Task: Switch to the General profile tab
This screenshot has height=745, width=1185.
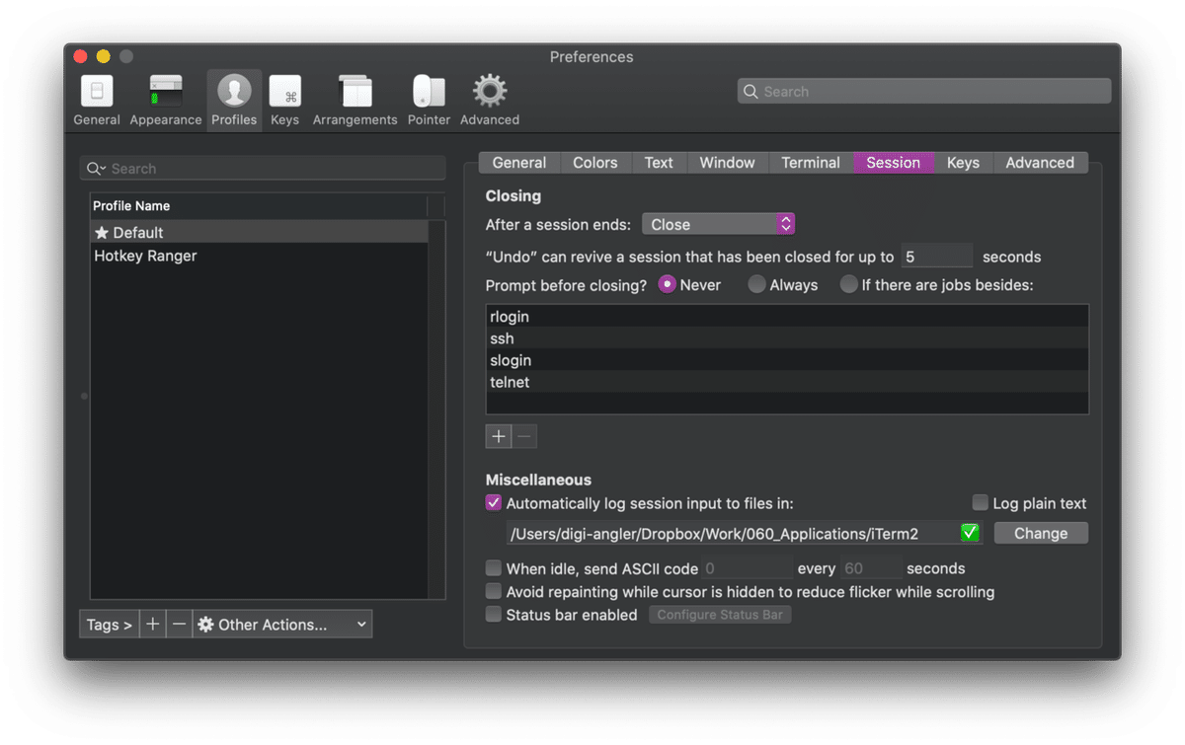Action: tap(519, 163)
